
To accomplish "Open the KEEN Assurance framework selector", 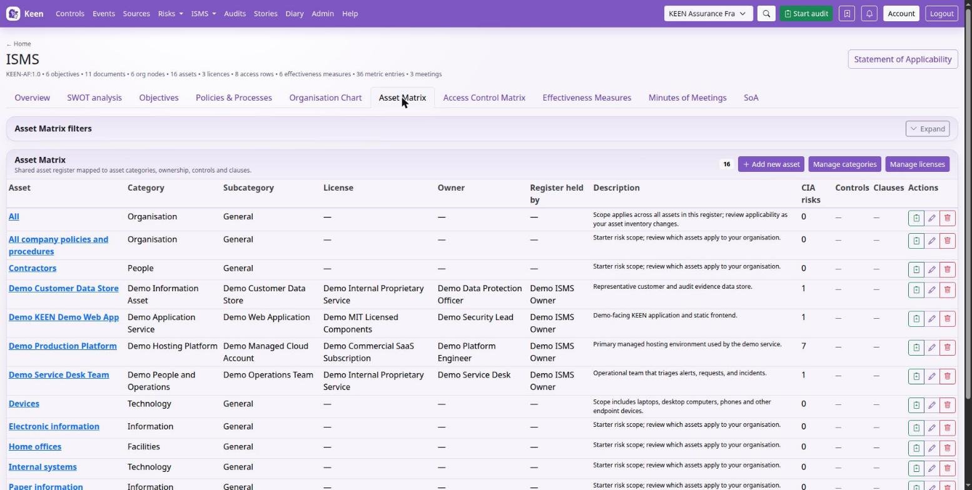I will click(x=708, y=14).
